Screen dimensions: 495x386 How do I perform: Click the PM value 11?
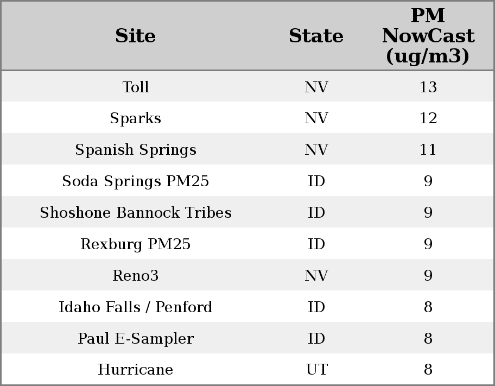(428, 150)
